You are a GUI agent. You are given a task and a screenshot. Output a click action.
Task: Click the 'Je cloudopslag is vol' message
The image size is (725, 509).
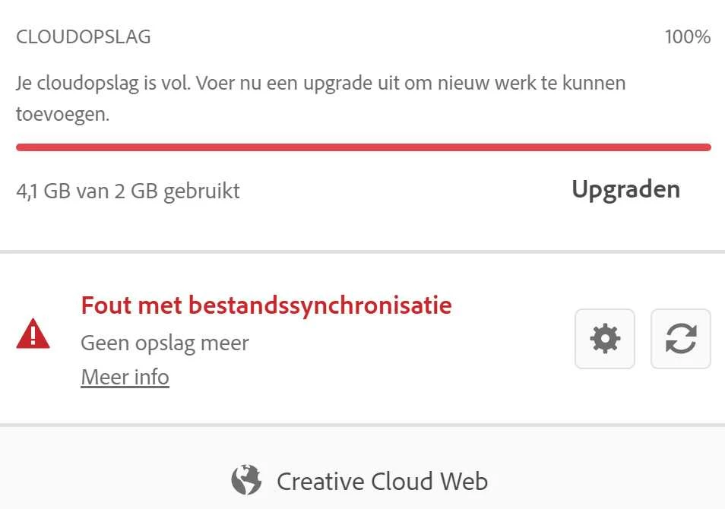(x=321, y=99)
